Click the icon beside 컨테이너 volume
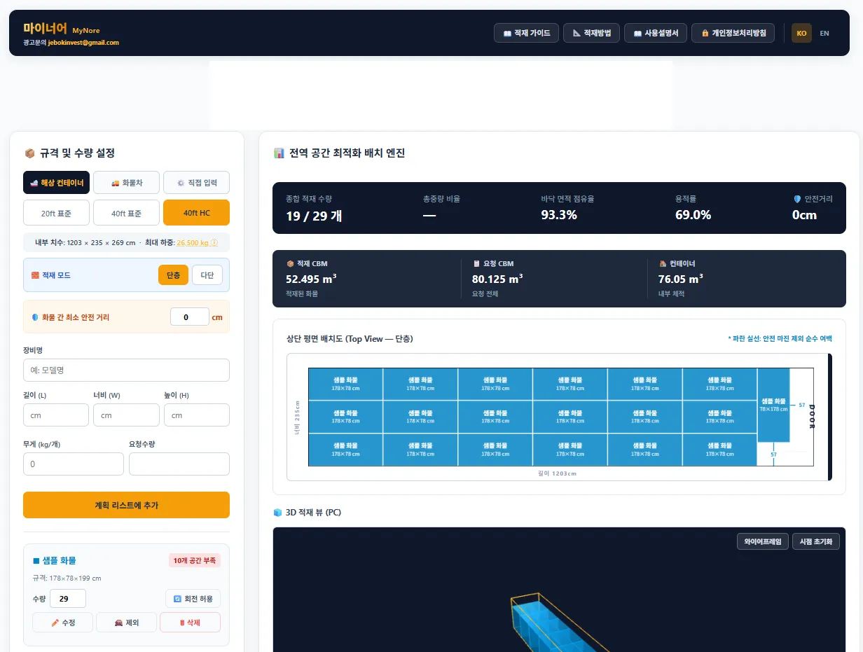 tap(663, 264)
